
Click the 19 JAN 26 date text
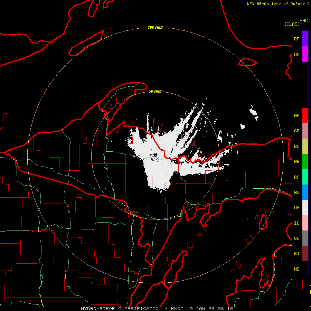click(200, 309)
